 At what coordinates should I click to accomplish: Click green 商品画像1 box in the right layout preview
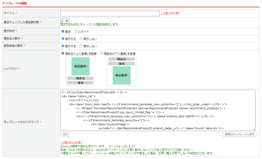(122, 75)
